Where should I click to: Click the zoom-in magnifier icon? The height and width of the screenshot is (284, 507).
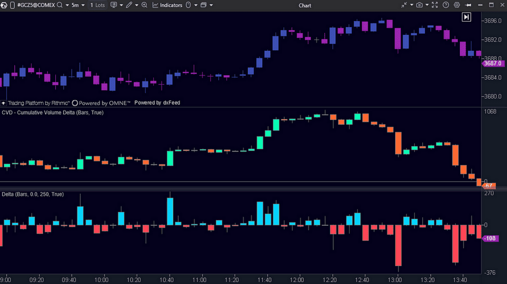click(144, 5)
